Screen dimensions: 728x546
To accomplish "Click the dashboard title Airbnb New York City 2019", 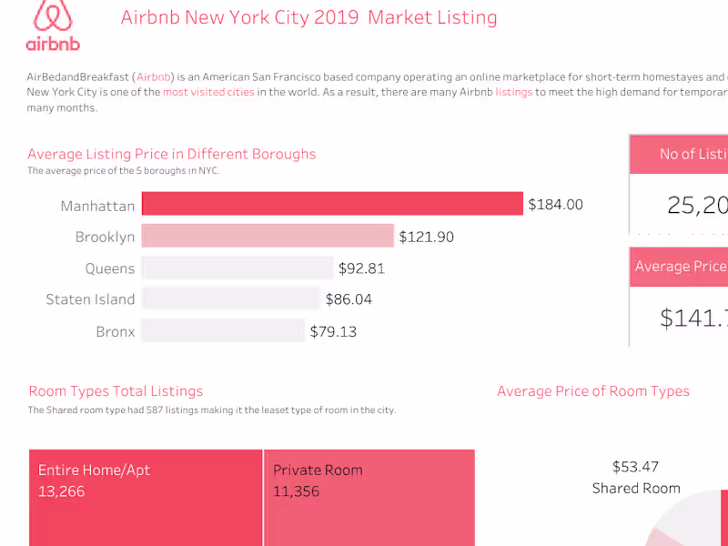I will [308, 17].
